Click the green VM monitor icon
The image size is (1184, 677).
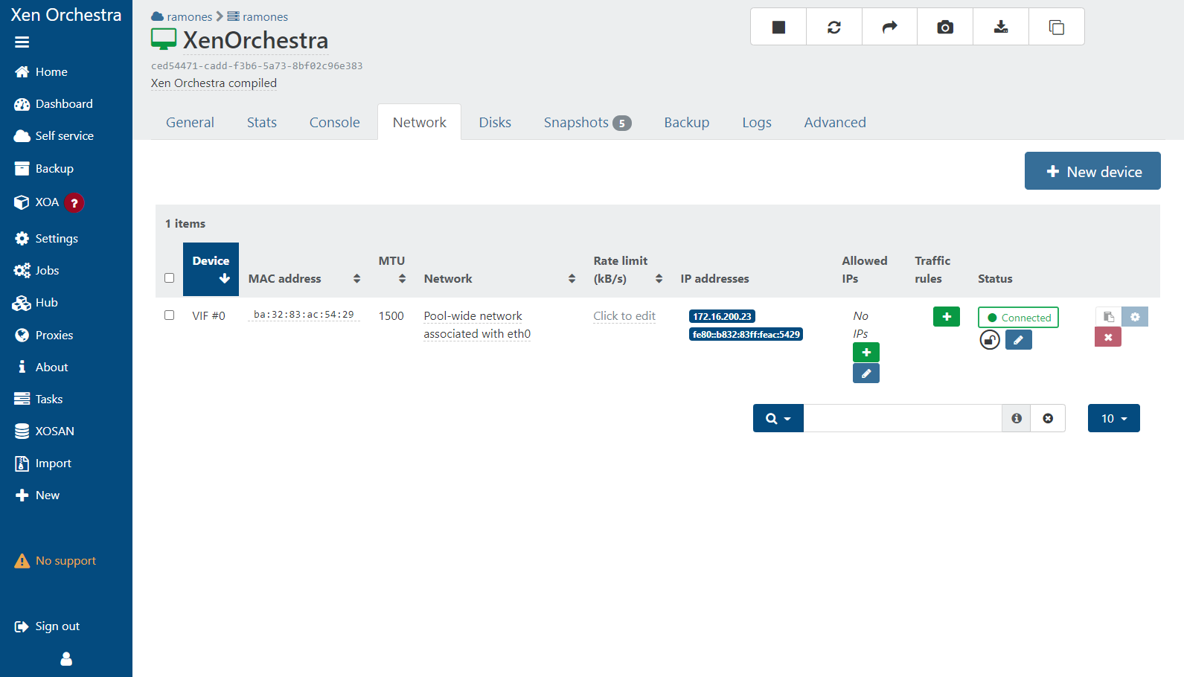[164, 39]
